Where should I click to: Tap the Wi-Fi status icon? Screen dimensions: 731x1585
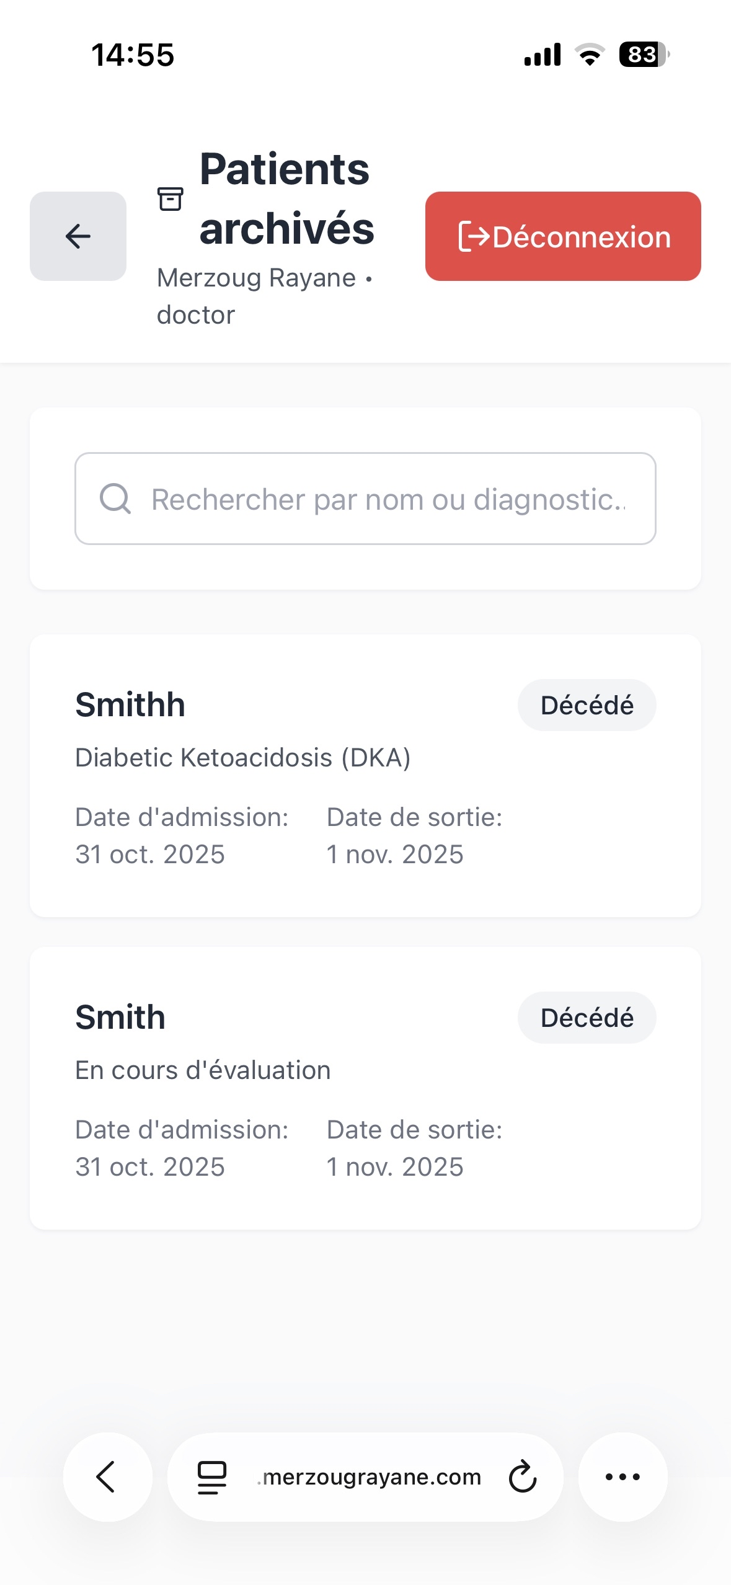[x=590, y=55]
